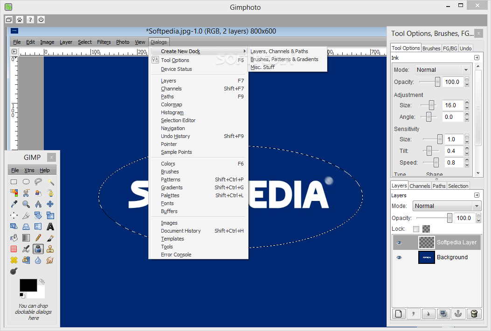Open the Photo menu
This screenshot has height=331, width=491.
[123, 42]
